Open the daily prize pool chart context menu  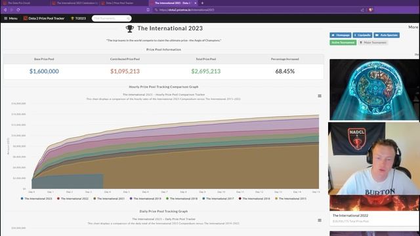[x=320, y=220]
